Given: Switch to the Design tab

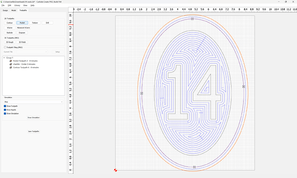Looking at the screenshot, I should pos(6,10).
